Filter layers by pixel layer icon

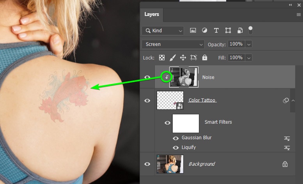click(x=193, y=31)
